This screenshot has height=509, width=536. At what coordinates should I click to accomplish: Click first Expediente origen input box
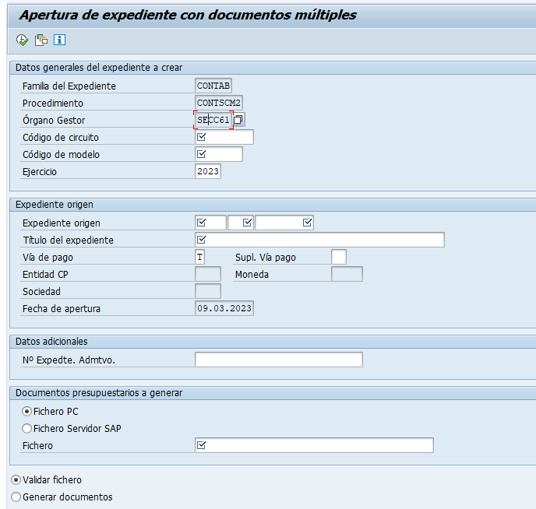[x=210, y=223]
